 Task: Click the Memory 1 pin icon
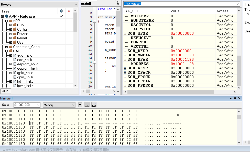point(235,98)
